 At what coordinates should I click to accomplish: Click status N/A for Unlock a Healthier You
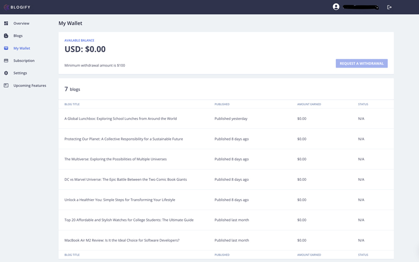click(361, 200)
